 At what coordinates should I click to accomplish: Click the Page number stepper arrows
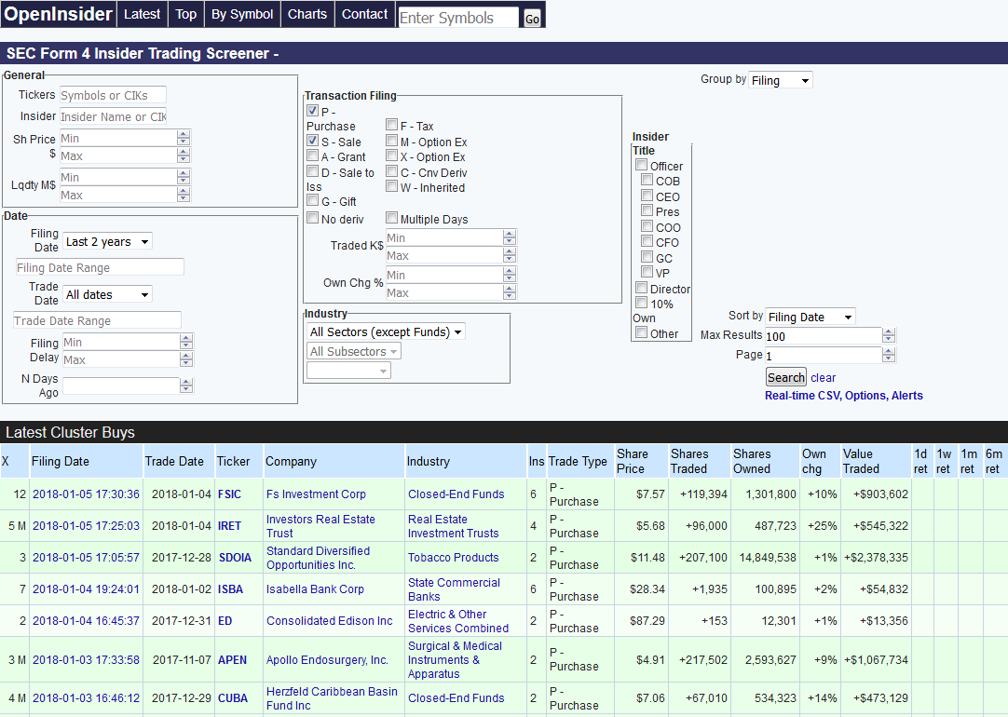889,355
